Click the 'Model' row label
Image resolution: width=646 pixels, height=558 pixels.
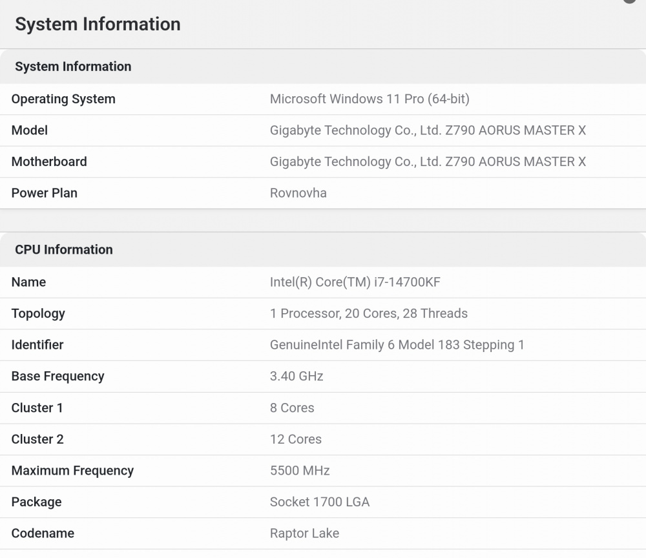point(30,130)
